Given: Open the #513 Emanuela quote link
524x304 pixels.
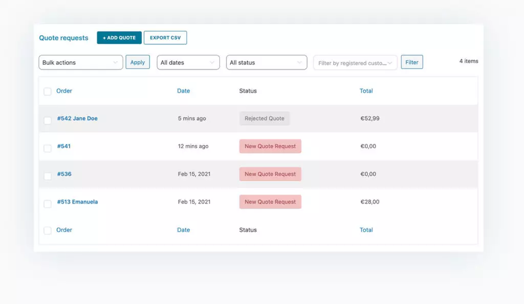Looking at the screenshot, I should tap(77, 202).
